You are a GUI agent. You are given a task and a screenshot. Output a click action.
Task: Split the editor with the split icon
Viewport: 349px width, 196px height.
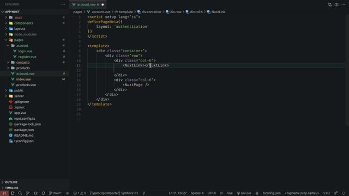336,4
